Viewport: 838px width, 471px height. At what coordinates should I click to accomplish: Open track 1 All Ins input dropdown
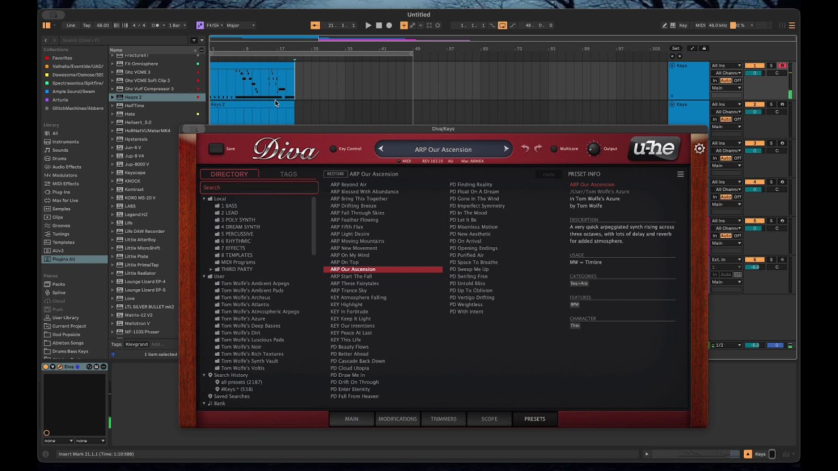coord(727,65)
